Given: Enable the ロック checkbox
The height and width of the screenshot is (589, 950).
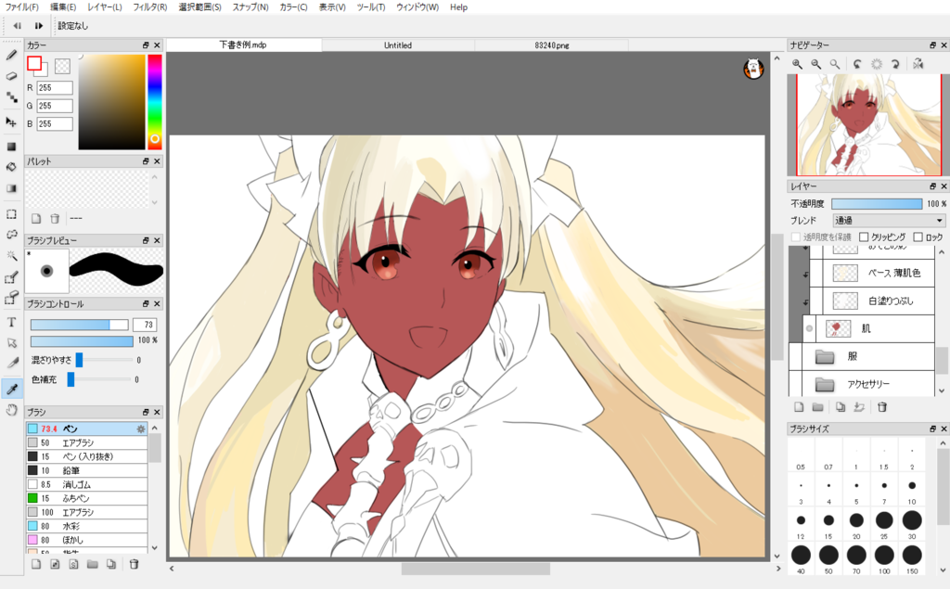Looking at the screenshot, I should 918,237.
